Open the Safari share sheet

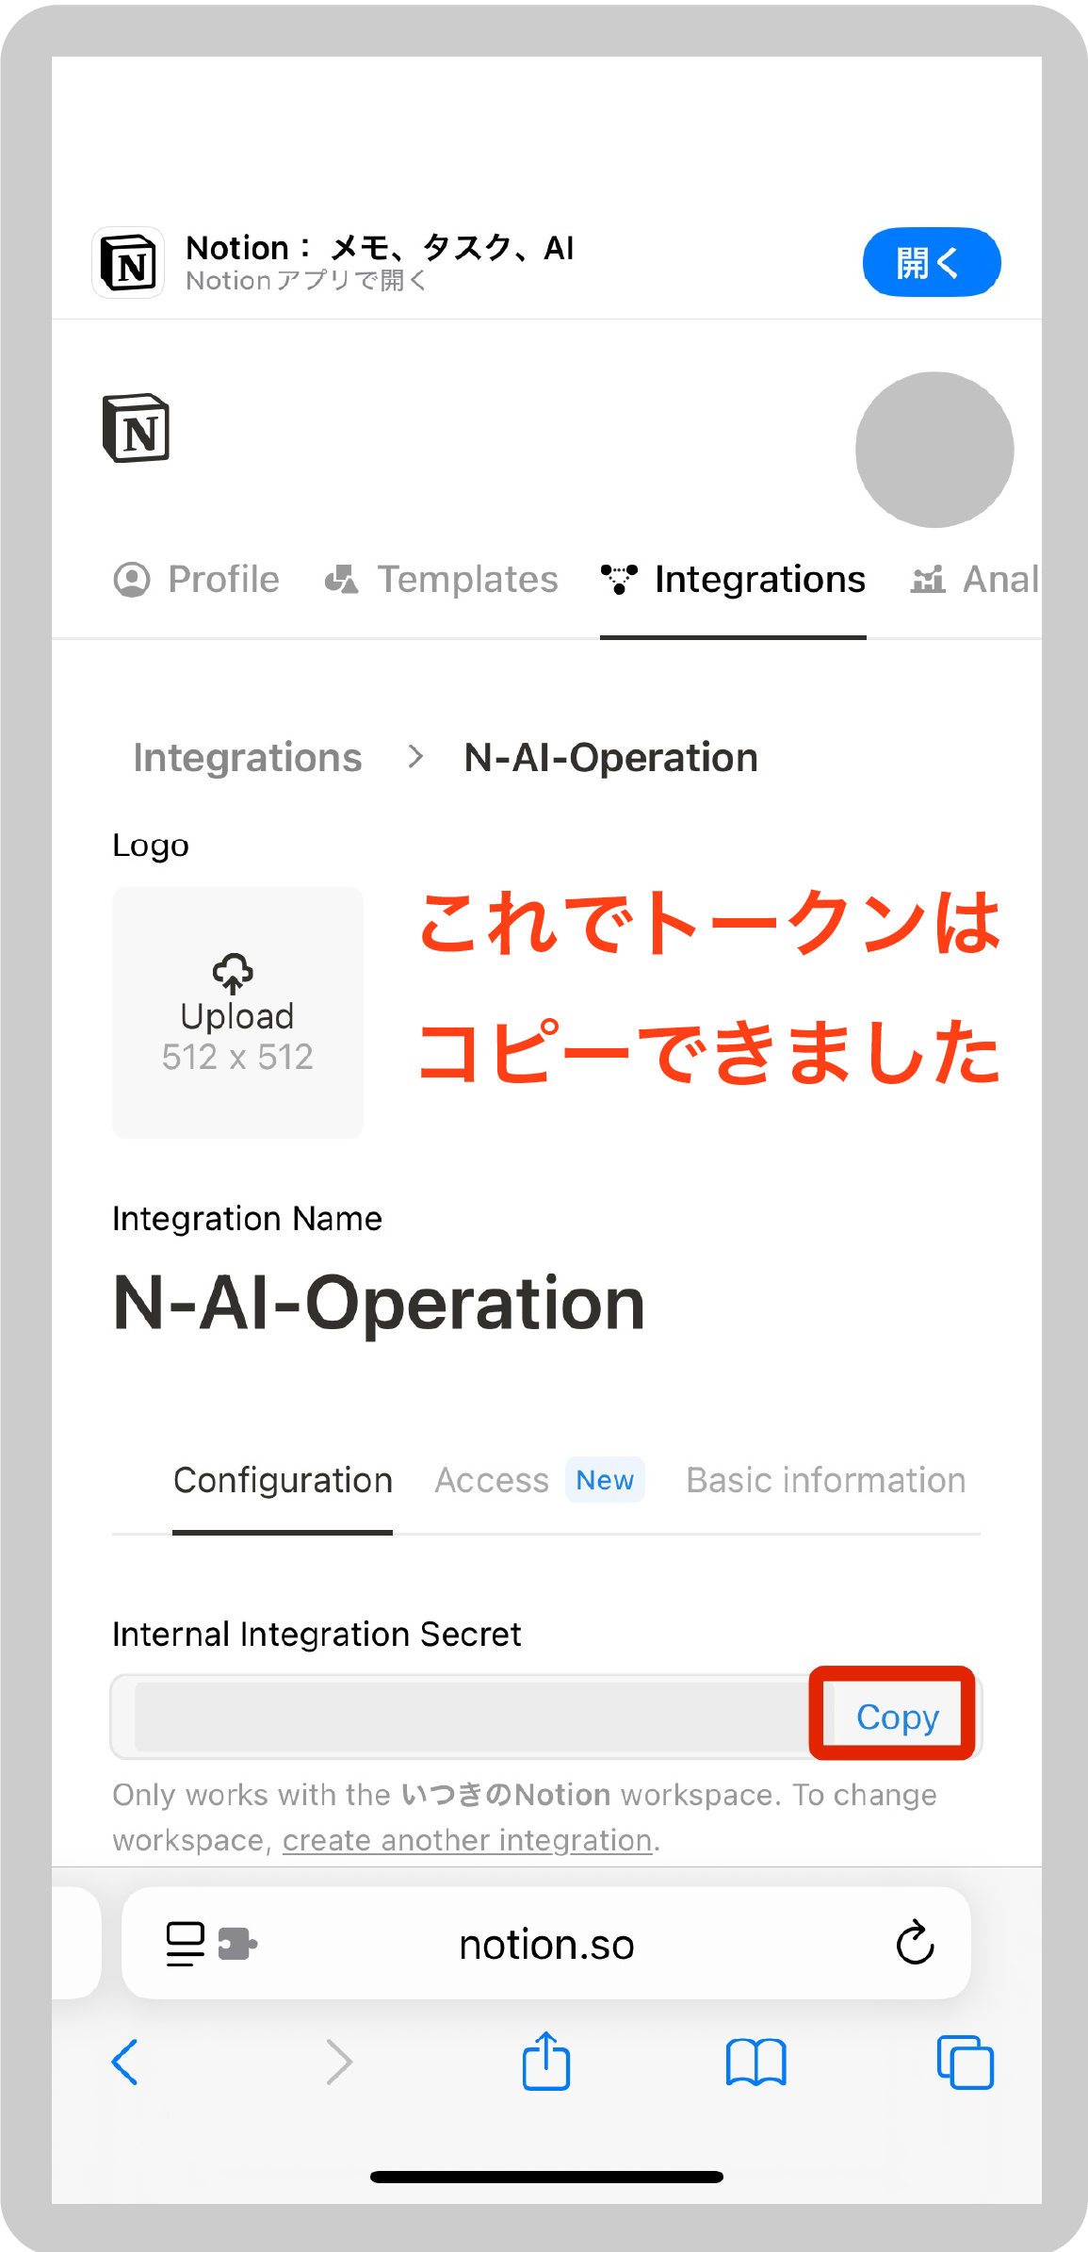pos(546,2061)
